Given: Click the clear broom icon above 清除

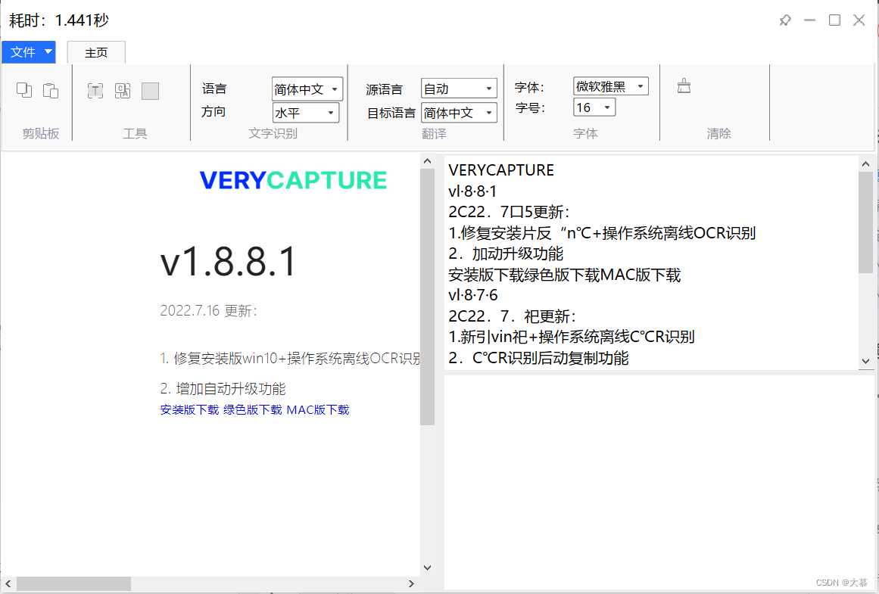Looking at the screenshot, I should [x=684, y=86].
